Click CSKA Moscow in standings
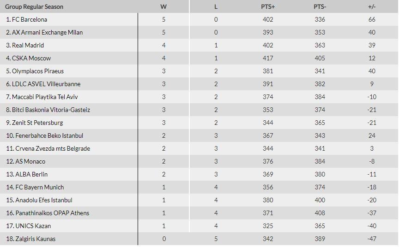 (31, 58)
